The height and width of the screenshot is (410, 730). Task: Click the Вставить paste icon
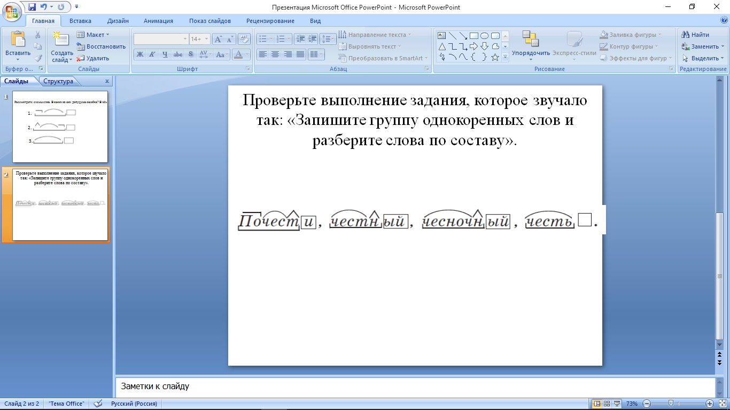(18, 40)
